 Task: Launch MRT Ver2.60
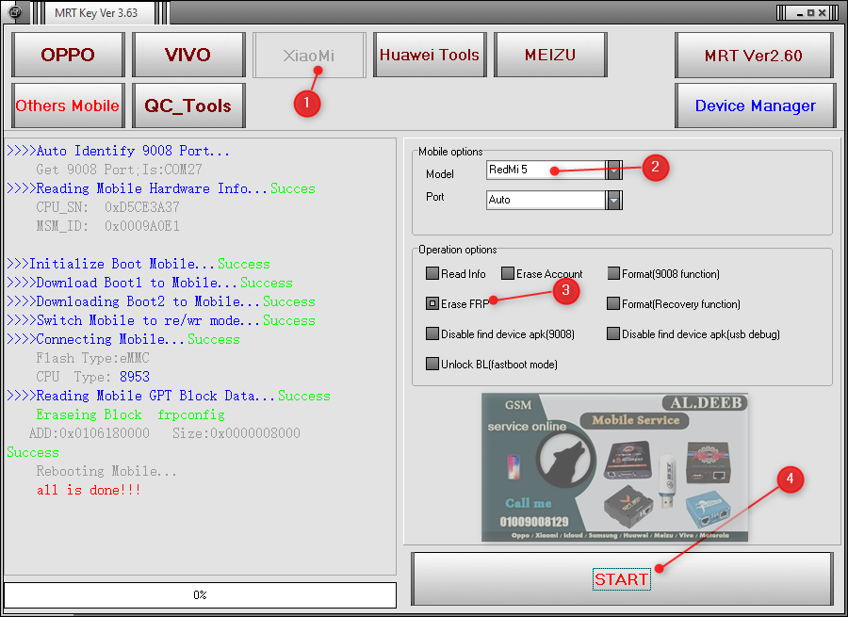(754, 56)
